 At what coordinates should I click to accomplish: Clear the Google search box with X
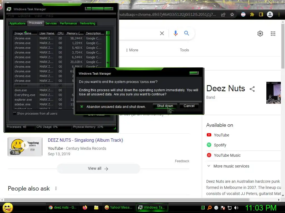coord(162,33)
